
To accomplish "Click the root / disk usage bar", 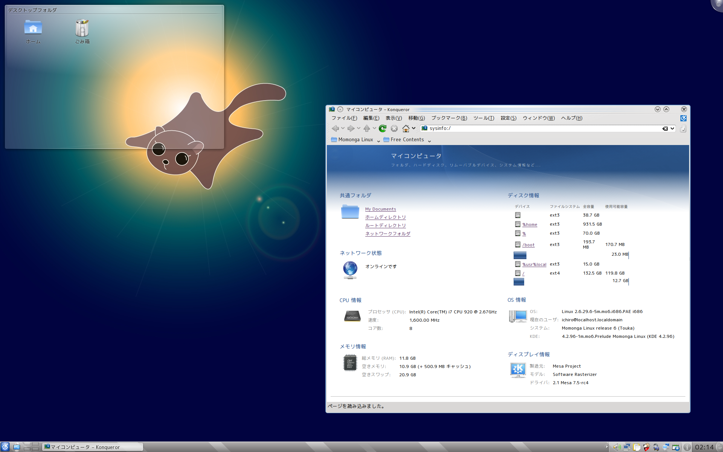I will [x=519, y=282].
